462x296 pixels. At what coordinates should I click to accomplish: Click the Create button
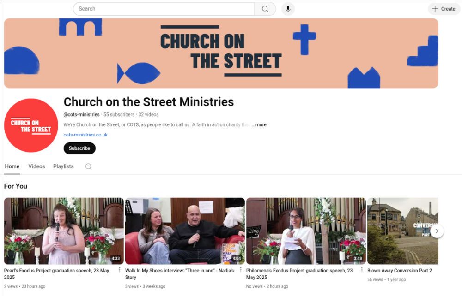(444, 9)
